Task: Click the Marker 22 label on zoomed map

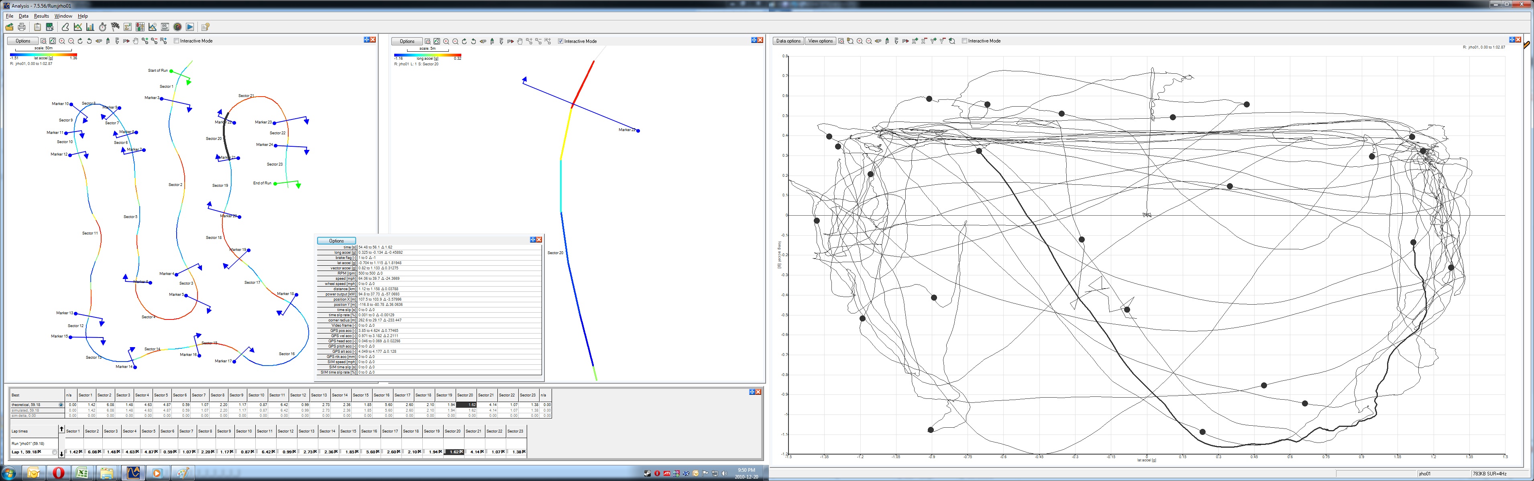Action: tap(627, 129)
